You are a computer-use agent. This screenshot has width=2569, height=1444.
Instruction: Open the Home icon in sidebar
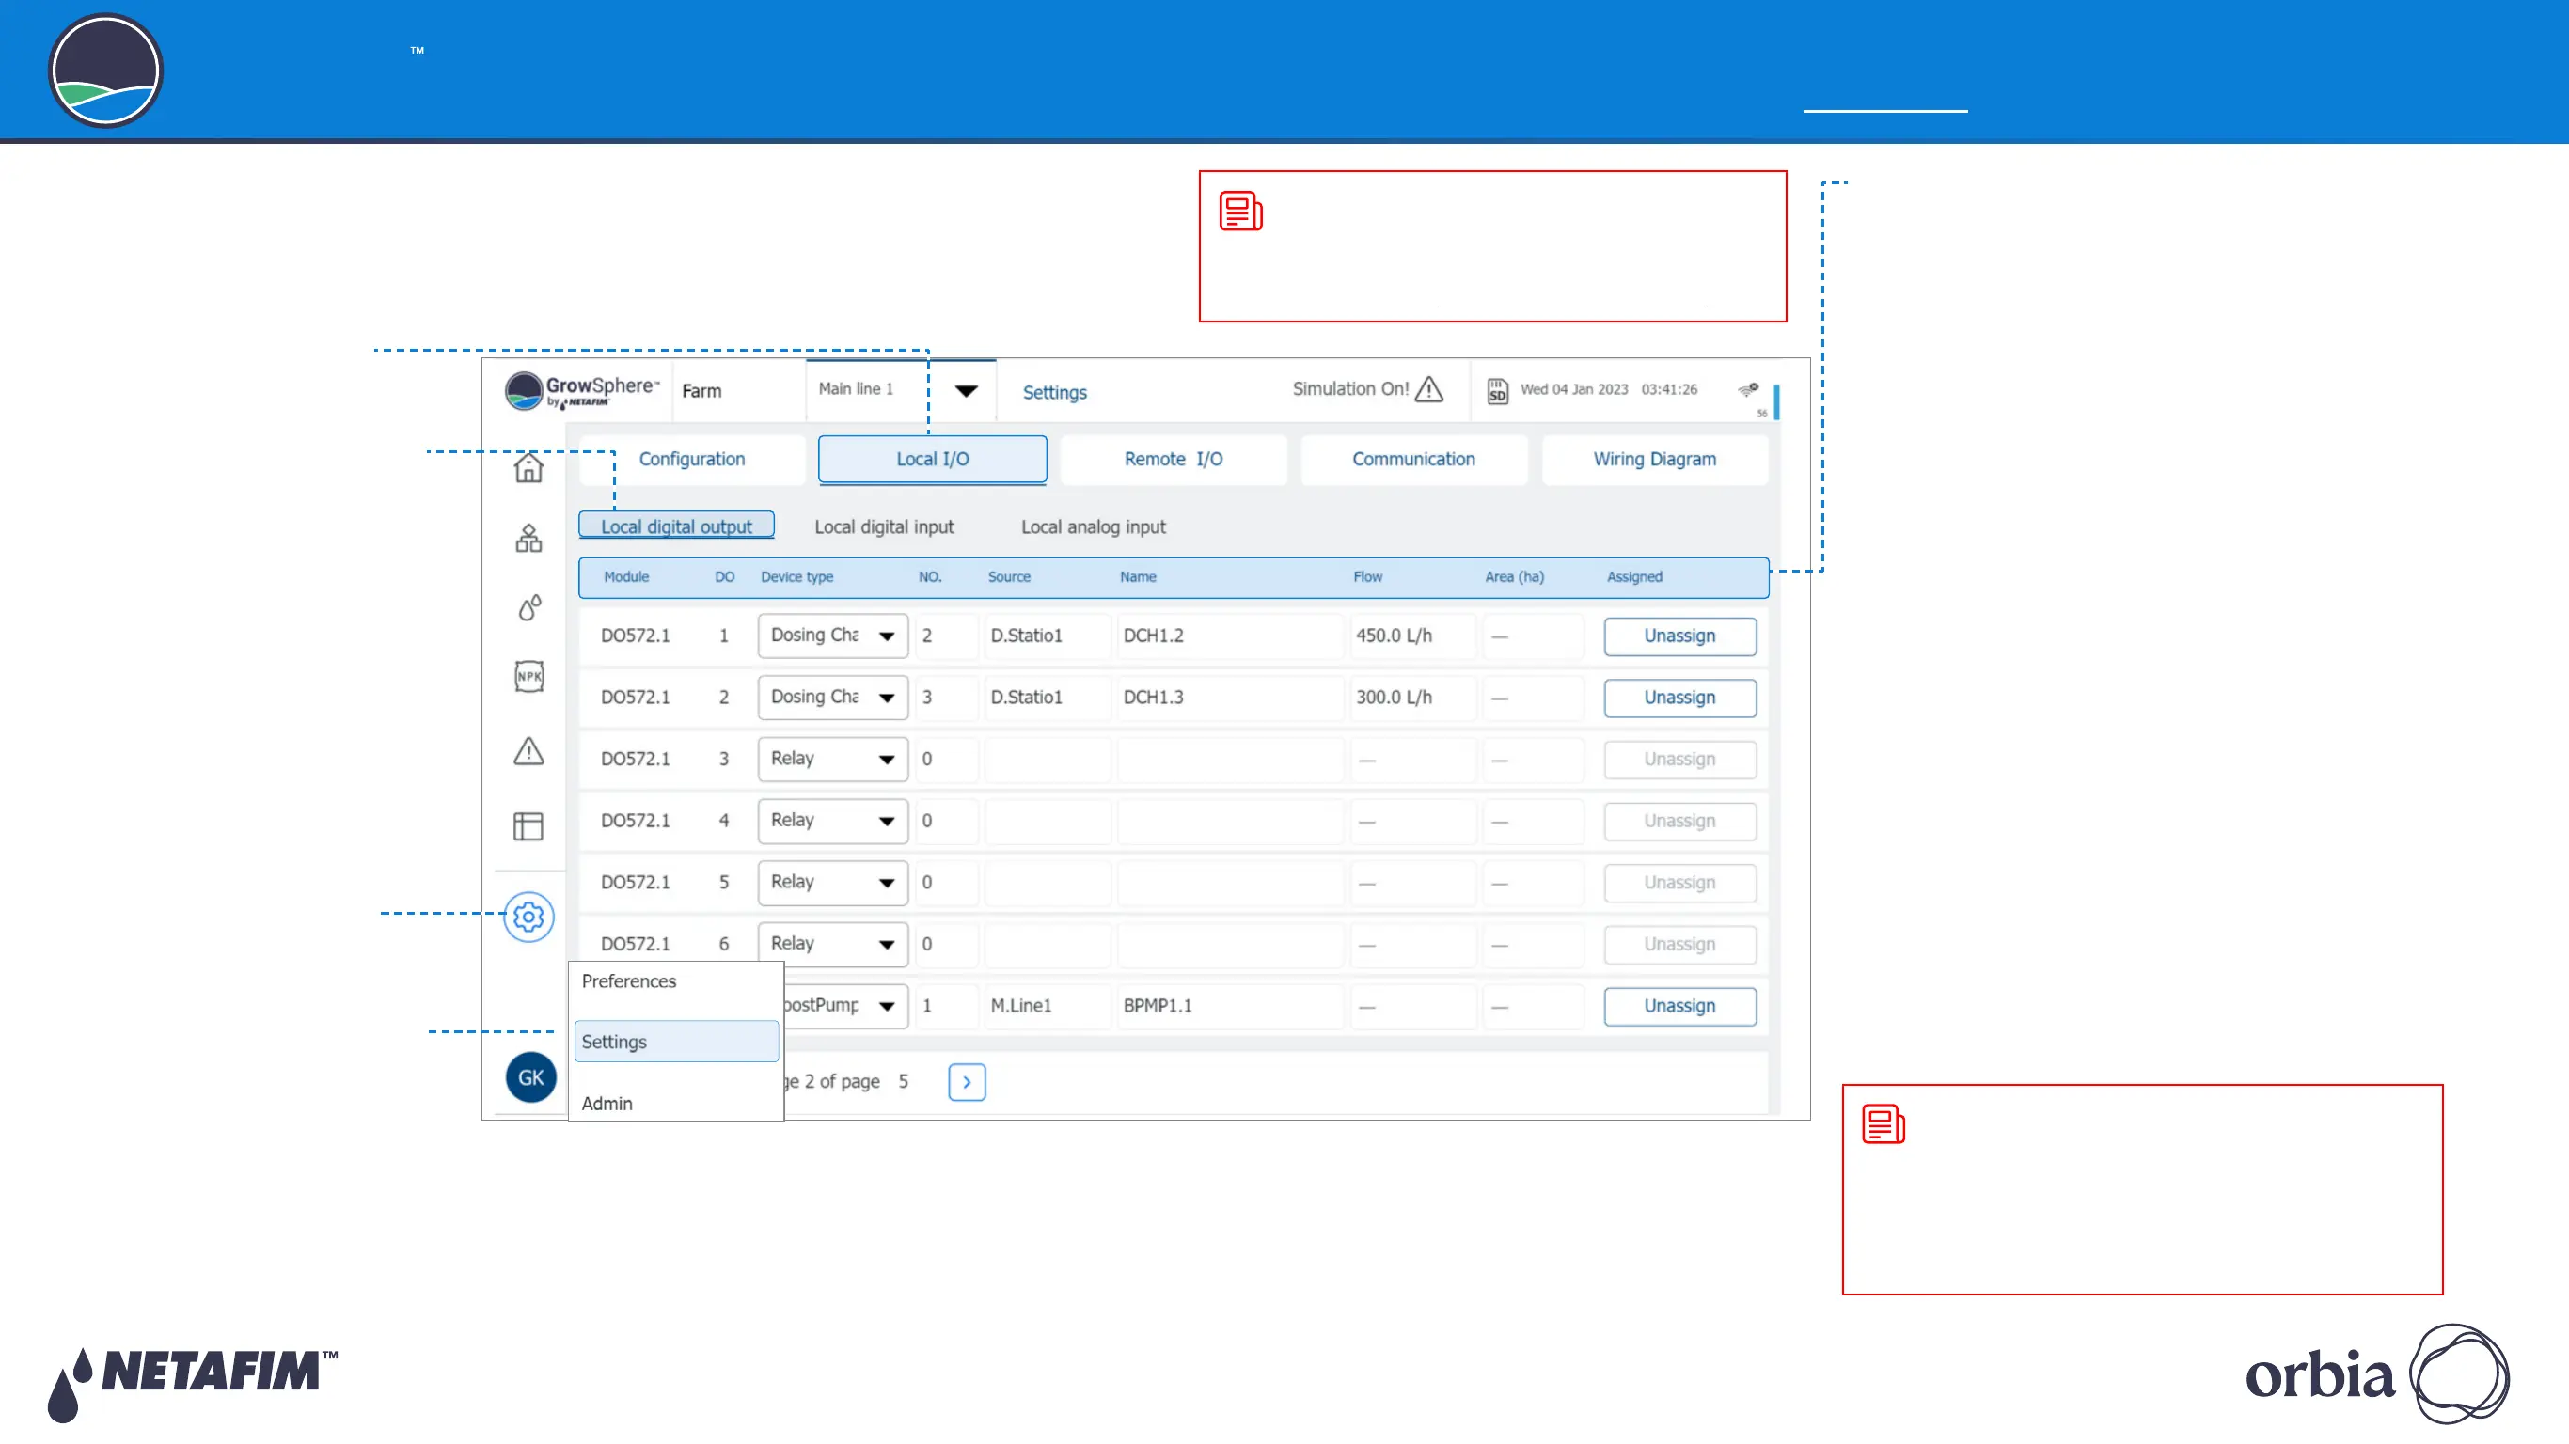tap(528, 466)
